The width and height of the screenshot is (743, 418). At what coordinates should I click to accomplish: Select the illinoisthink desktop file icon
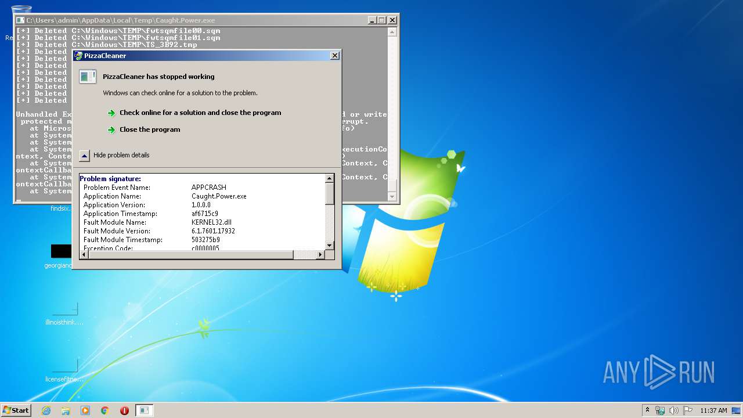pos(64,313)
